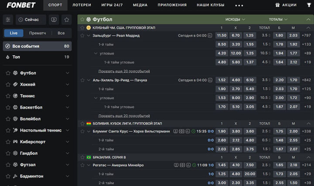Open the Медиа menu item

[x=140, y=5]
